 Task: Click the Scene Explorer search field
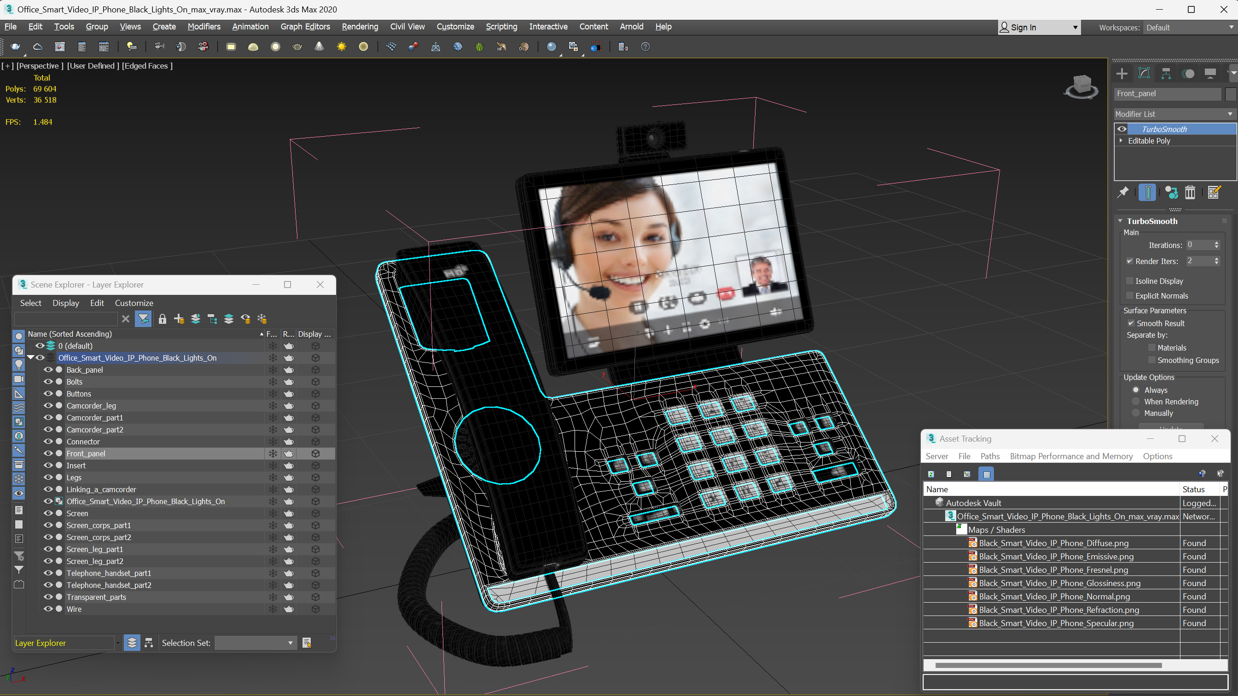[66, 319]
